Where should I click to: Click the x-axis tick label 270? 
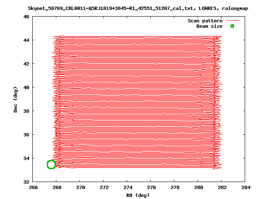81,187
